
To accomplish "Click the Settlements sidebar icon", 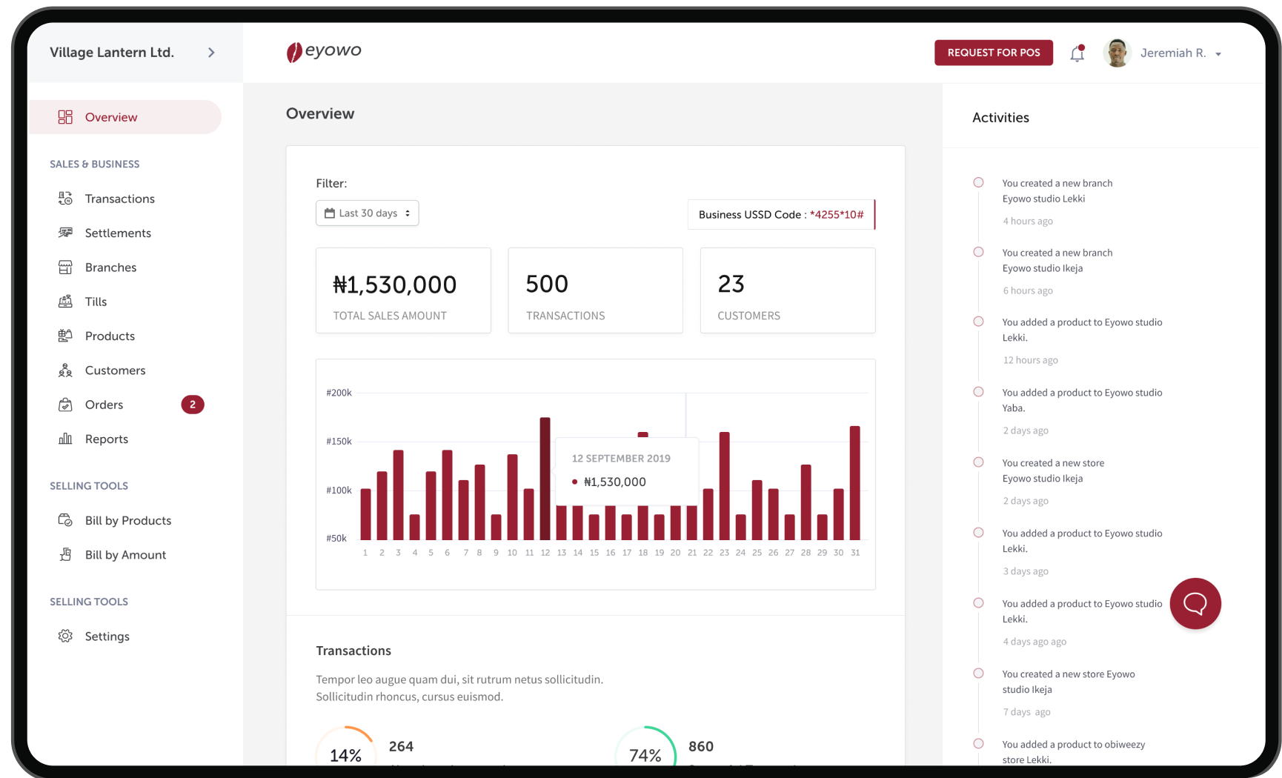I will [x=65, y=233].
